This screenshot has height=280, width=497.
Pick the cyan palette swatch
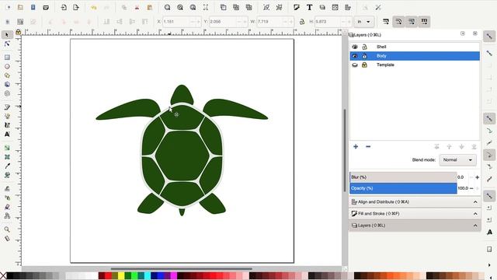pyautogui.click(x=148, y=275)
